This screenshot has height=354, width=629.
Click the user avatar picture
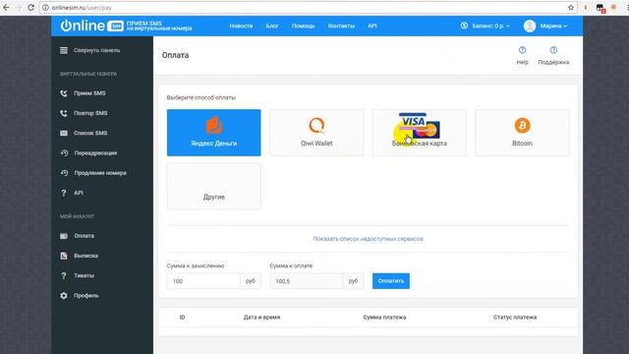(x=530, y=26)
